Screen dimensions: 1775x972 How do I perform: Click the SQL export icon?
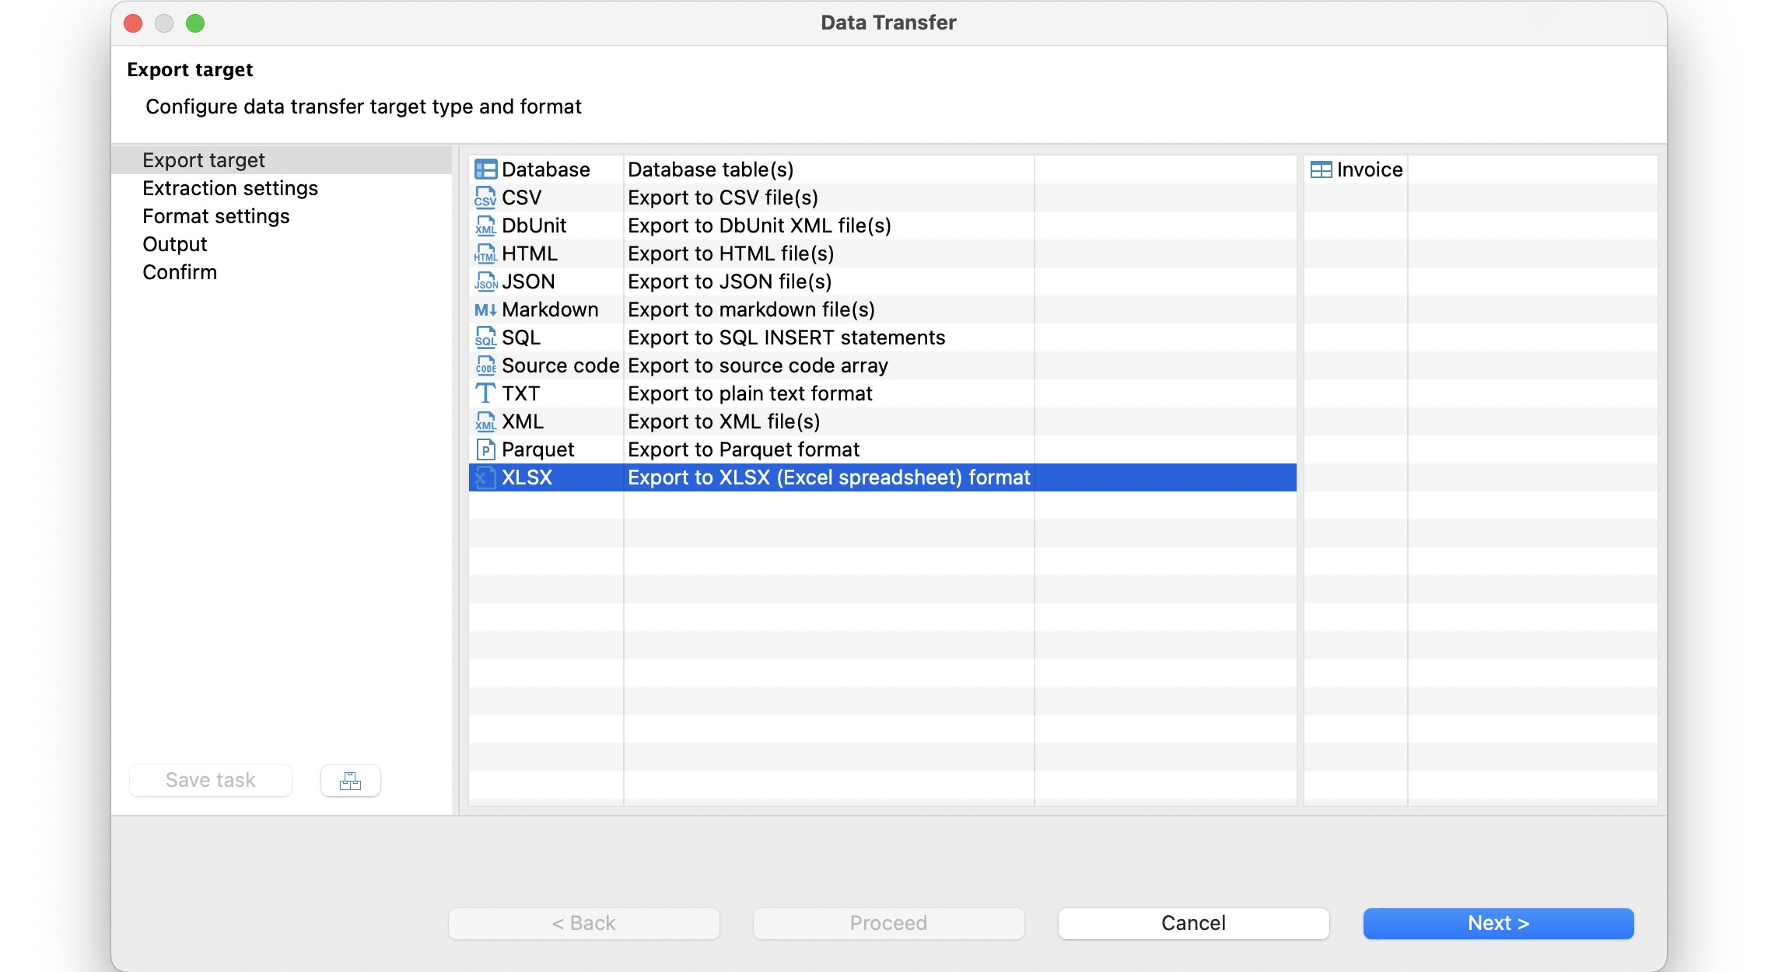click(485, 337)
